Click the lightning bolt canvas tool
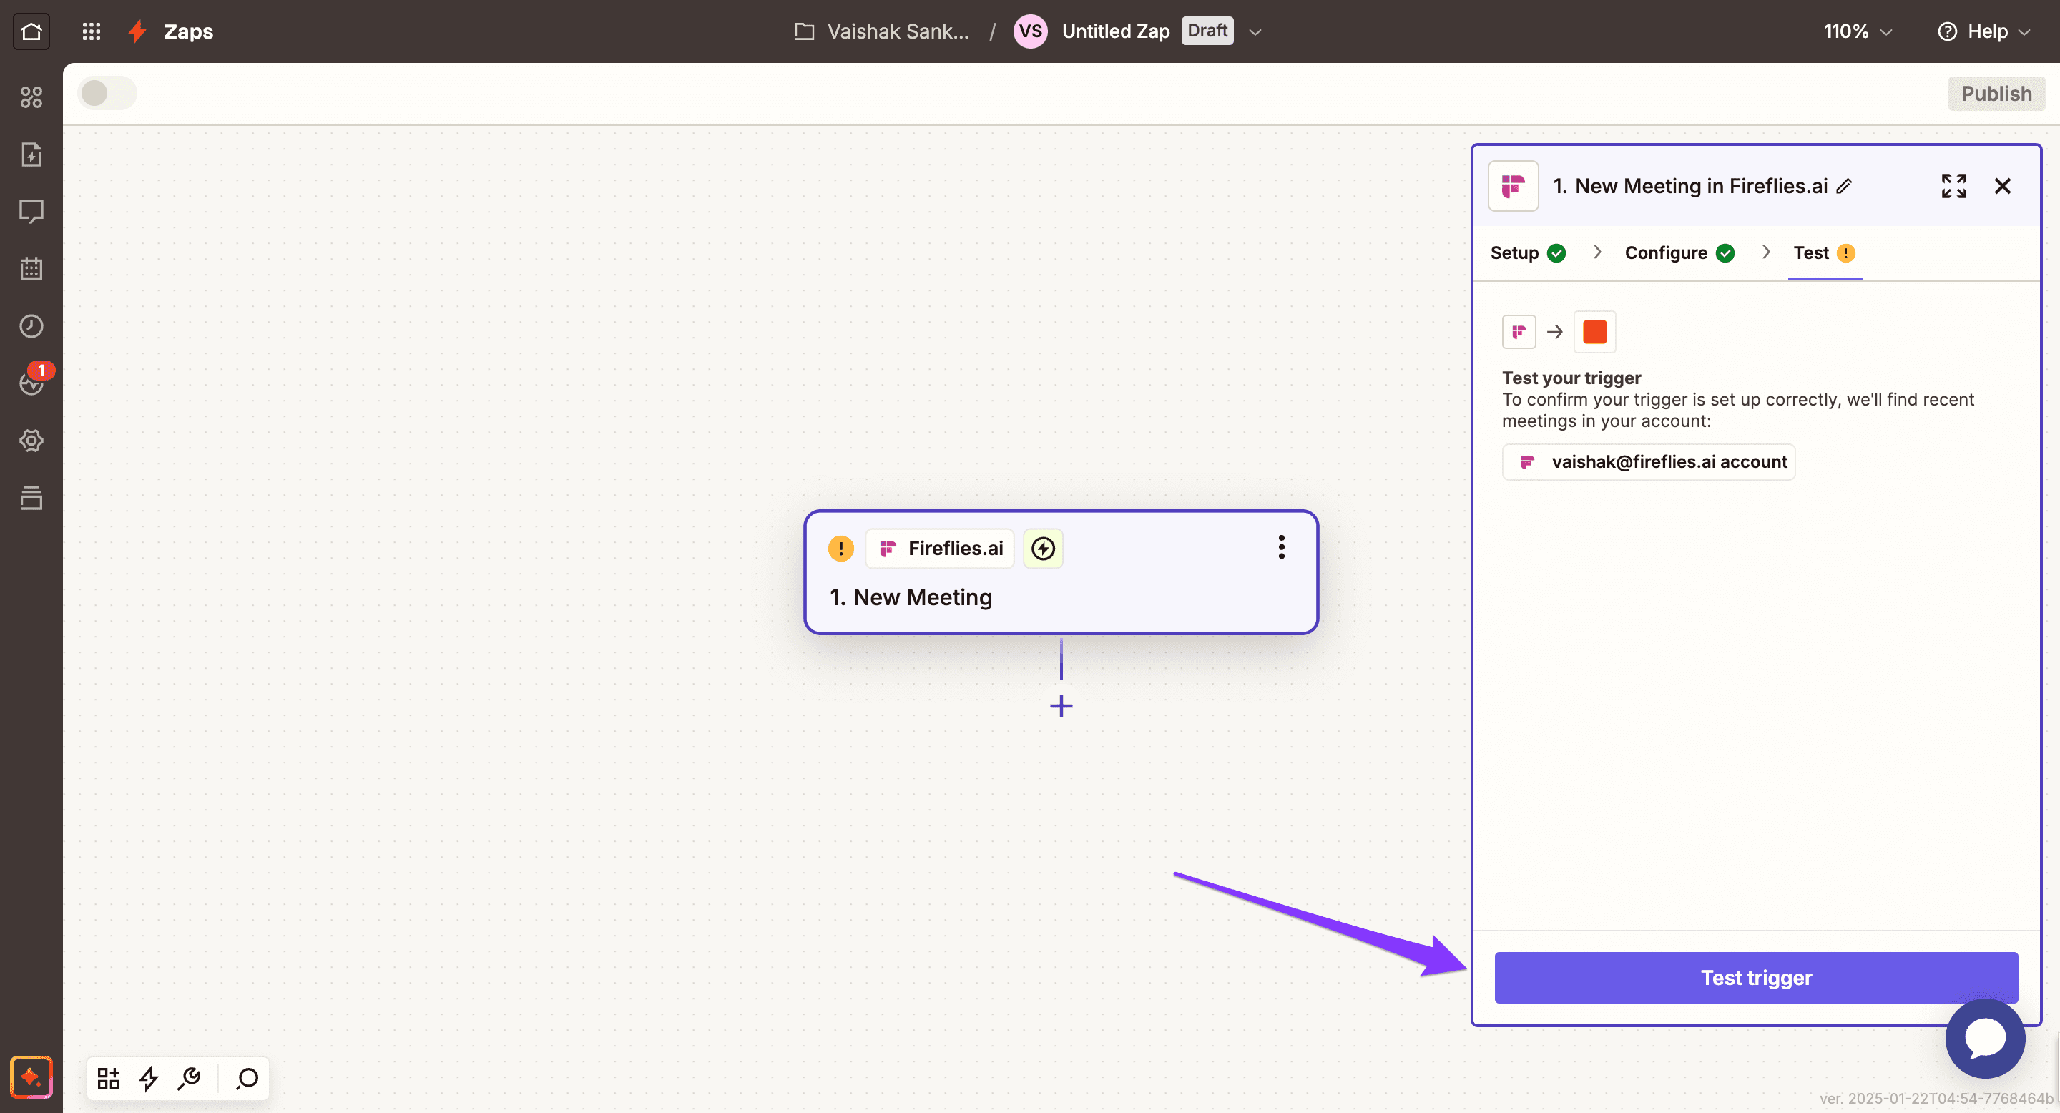 [x=149, y=1078]
